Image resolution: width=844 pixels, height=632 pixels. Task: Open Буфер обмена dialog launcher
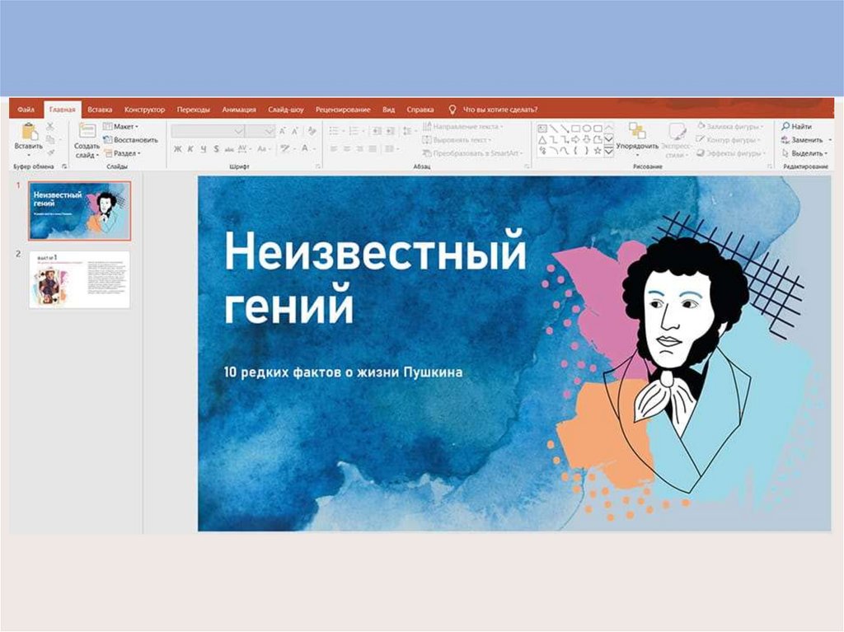coord(64,167)
